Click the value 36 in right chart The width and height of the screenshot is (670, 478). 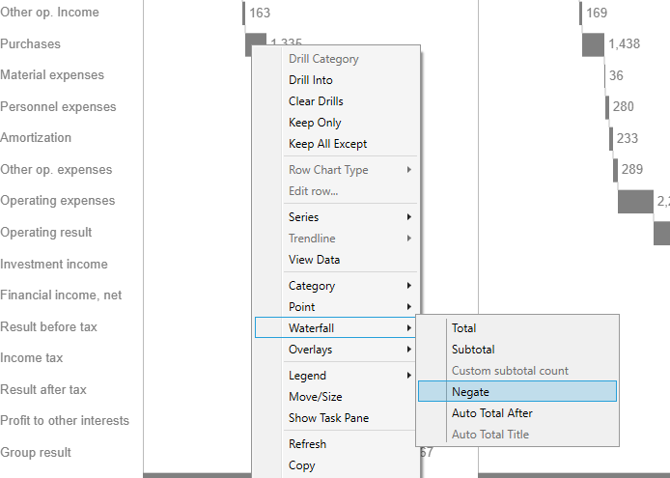616,75
